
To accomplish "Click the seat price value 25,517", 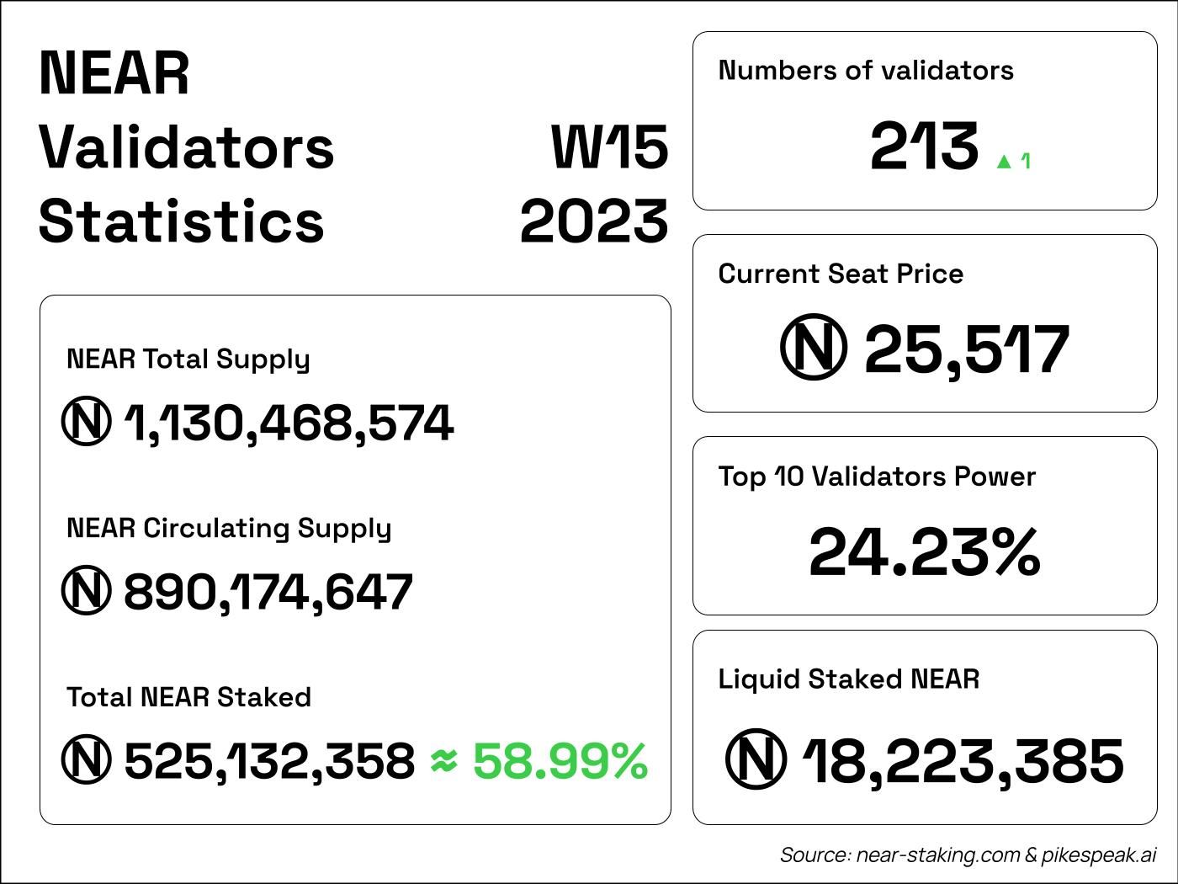I will (966, 349).
